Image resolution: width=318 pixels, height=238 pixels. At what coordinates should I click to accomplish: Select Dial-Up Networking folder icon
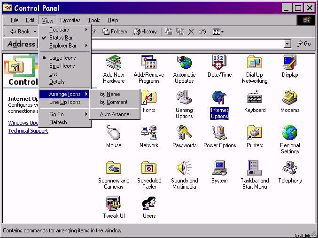point(255,63)
